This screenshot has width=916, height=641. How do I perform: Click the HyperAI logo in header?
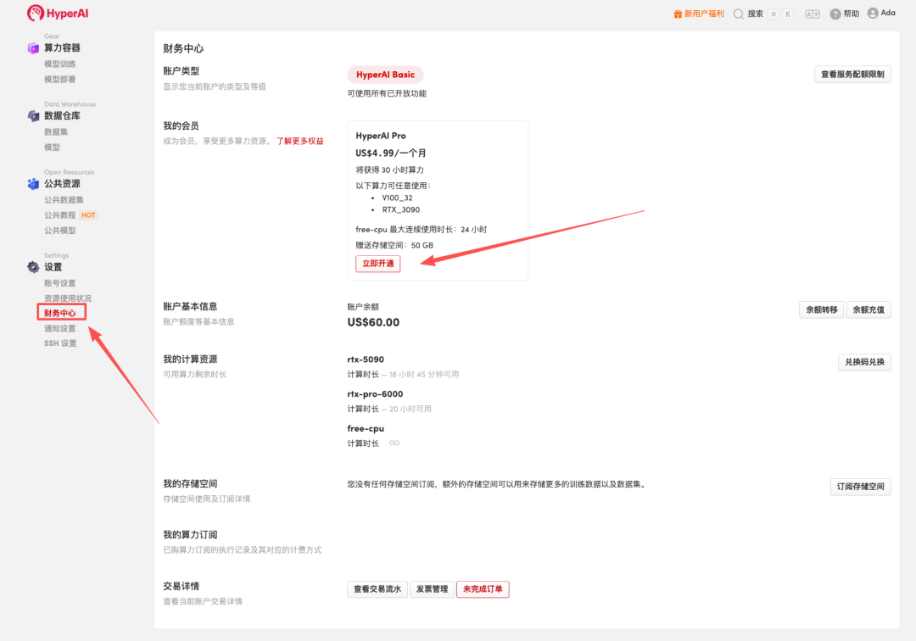tap(58, 13)
